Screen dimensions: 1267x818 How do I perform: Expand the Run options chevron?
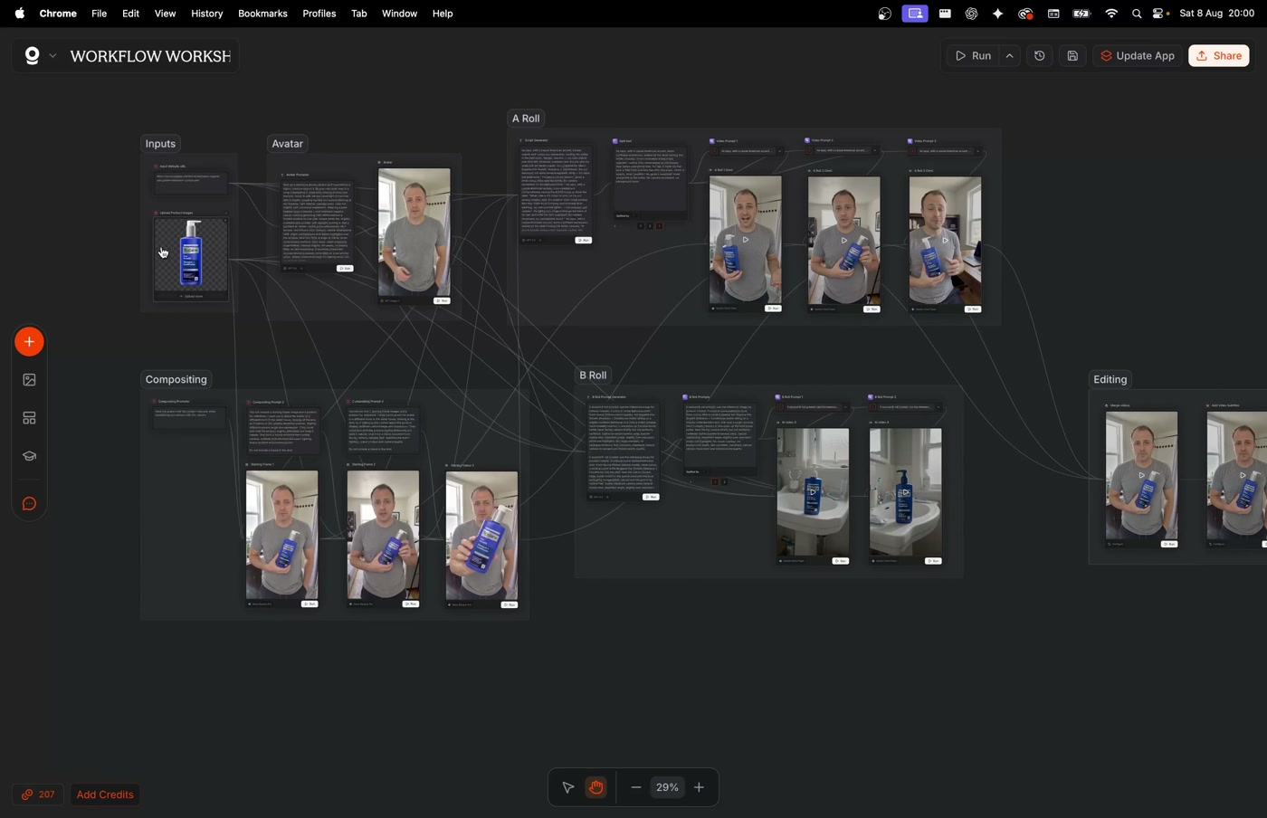pyautogui.click(x=1010, y=56)
